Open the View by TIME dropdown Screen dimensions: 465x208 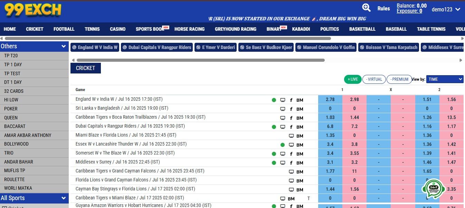point(445,79)
